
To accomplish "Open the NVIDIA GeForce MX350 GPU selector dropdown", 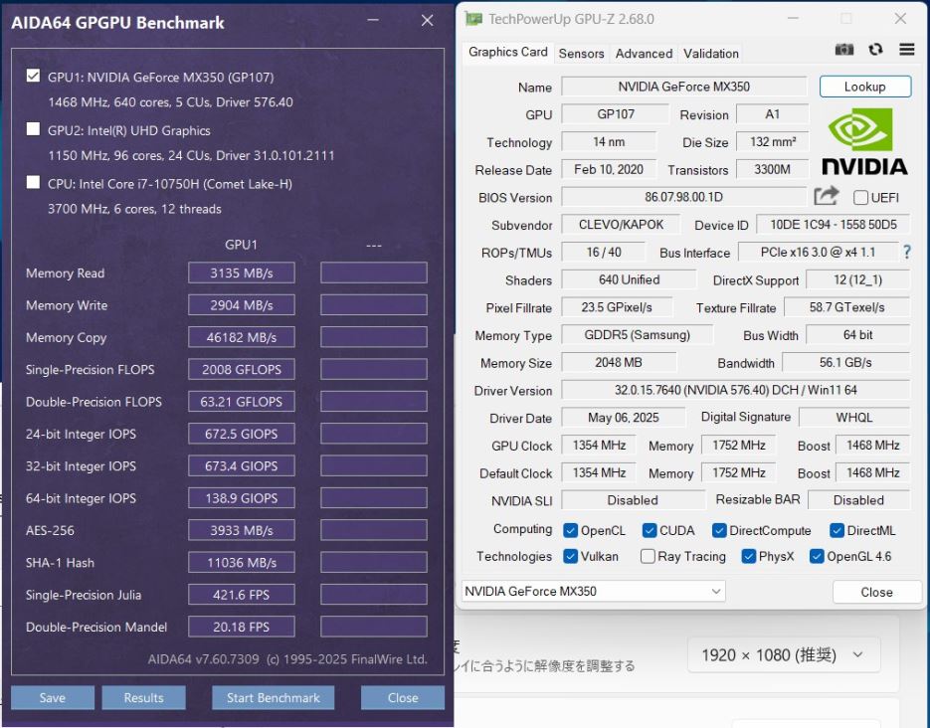I will (593, 592).
